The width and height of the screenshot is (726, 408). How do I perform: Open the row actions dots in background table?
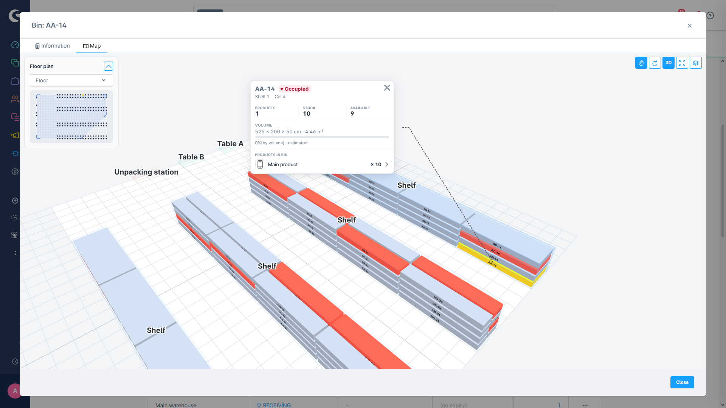click(585, 405)
